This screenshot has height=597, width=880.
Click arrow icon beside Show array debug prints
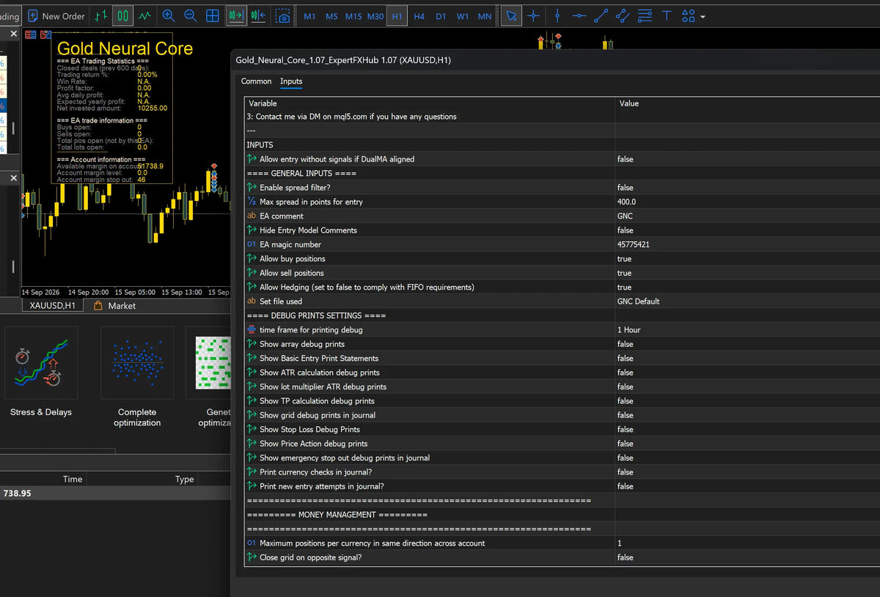pyautogui.click(x=252, y=344)
